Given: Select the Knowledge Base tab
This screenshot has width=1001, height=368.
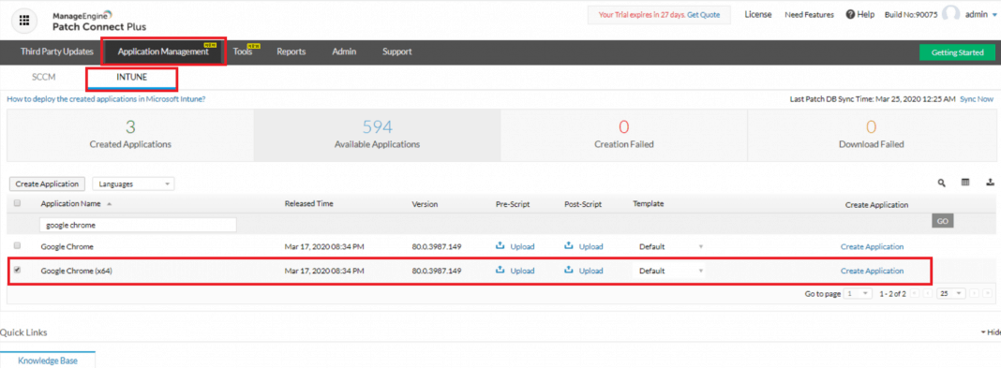Looking at the screenshot, I should (x=48, y=361).
